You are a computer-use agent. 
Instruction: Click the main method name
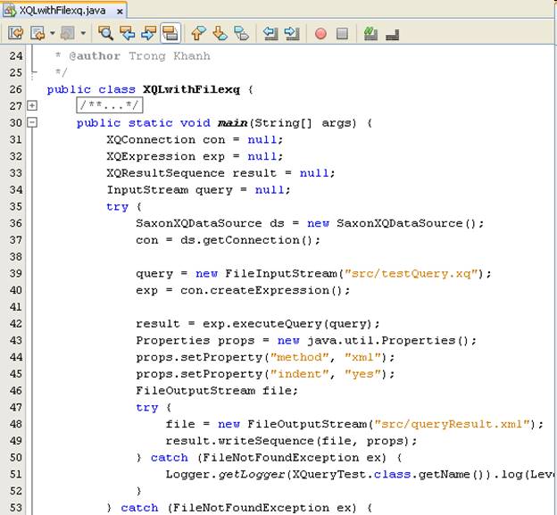[x=233, y=123]
